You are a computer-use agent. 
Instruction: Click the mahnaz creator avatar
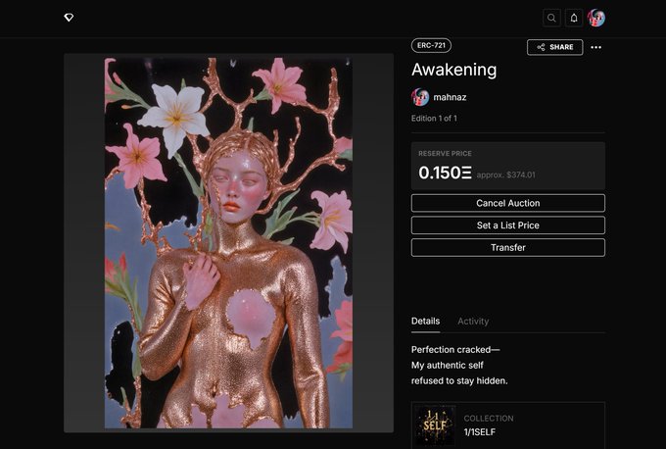point(420,97)
